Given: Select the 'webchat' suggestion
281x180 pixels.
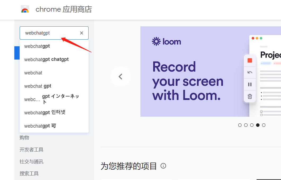Looking at the screenshot, I should point(54,73).
